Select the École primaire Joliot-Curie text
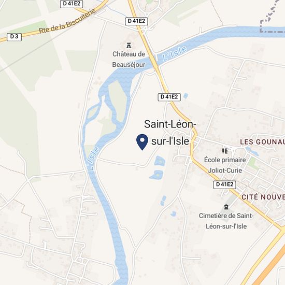285x285 pixels. point(225,165)
